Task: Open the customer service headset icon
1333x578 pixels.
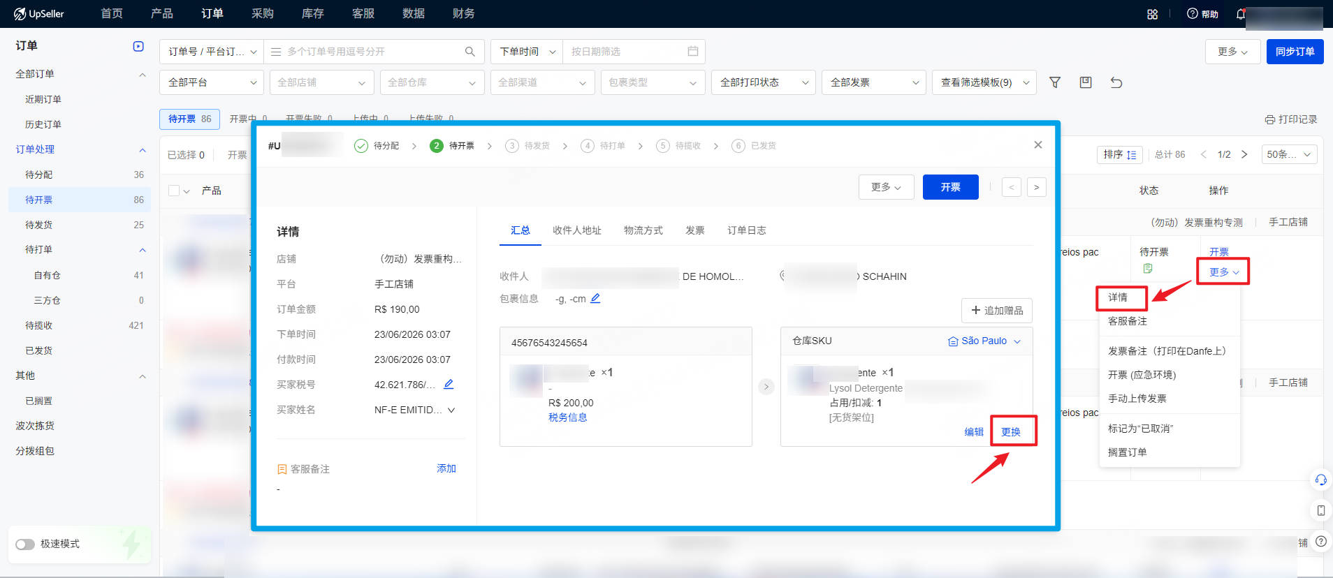Action: tap(1320, 480)
